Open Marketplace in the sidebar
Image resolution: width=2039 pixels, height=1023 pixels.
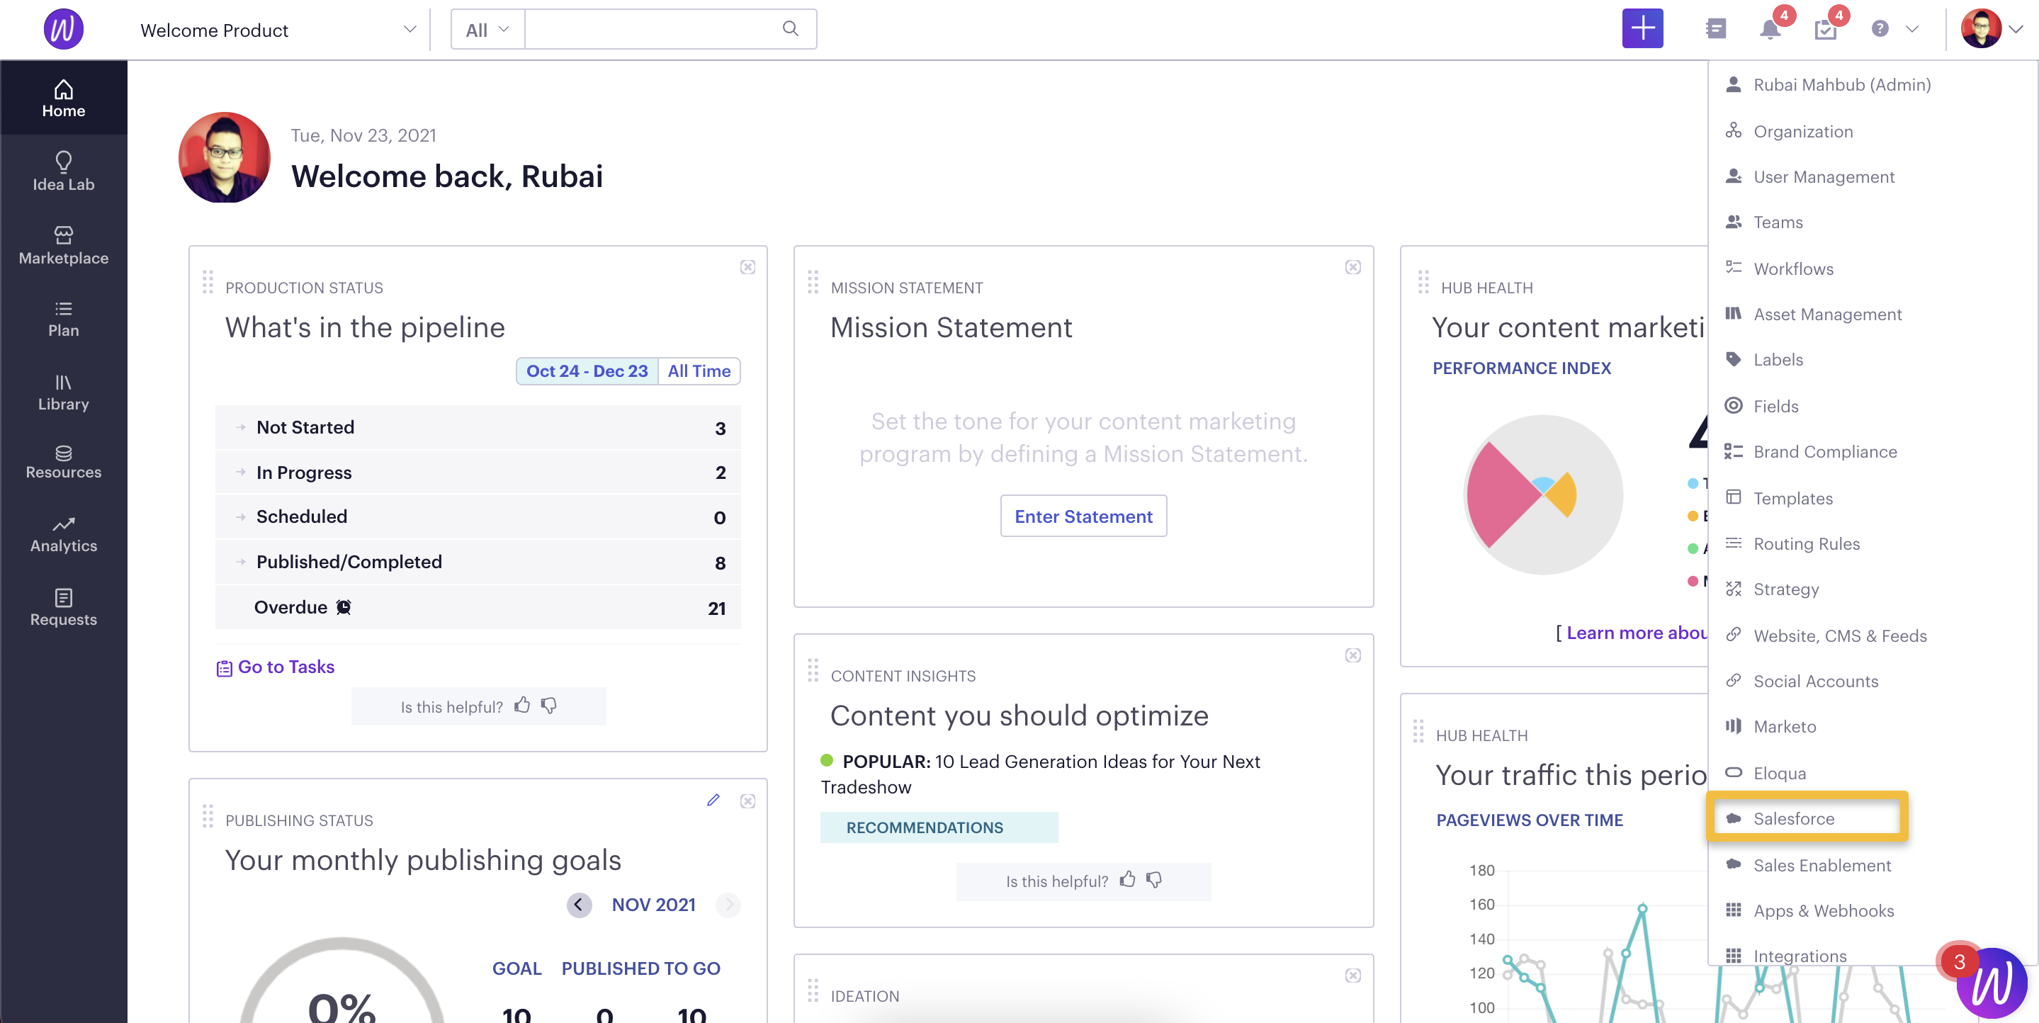[x=63, y=245]
